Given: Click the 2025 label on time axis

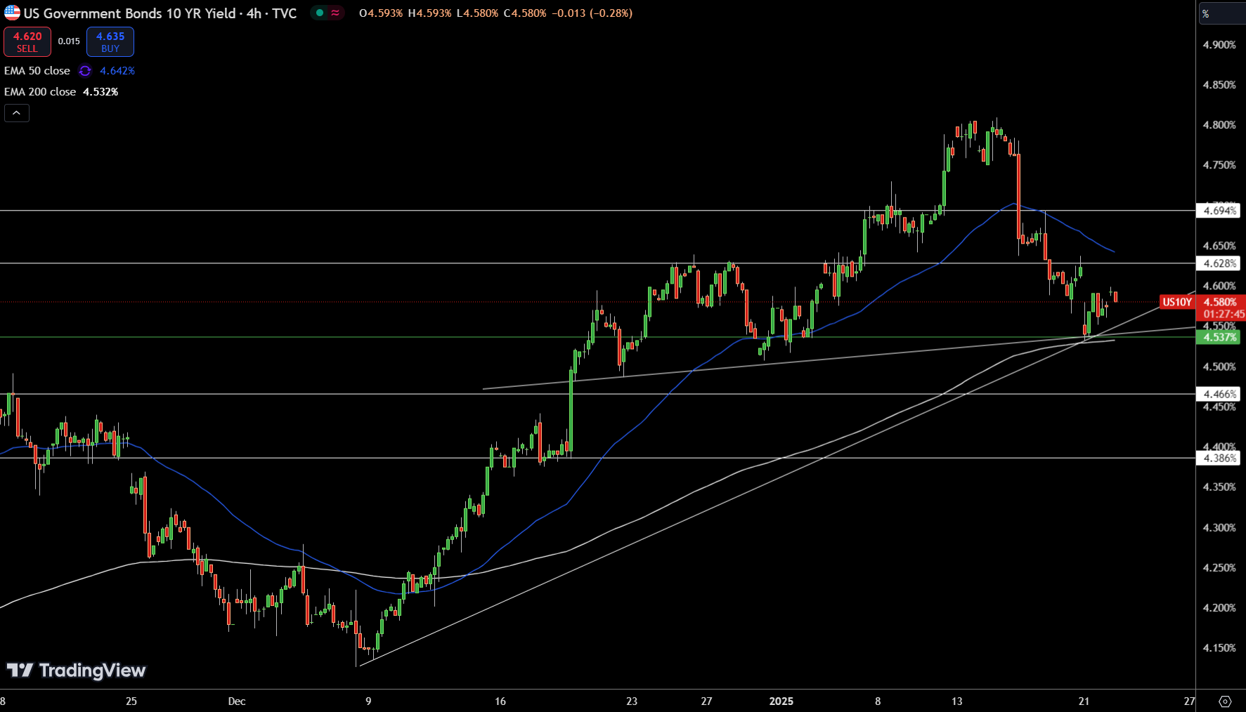Looking at the screenshot, I should pos(781,701).
